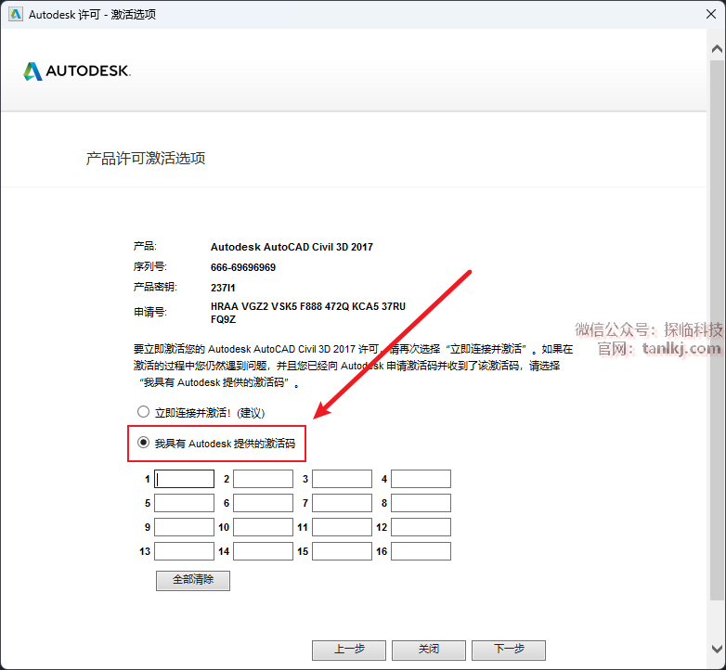Click activation code field 14
726x670 pixels.
click(263, 551)
